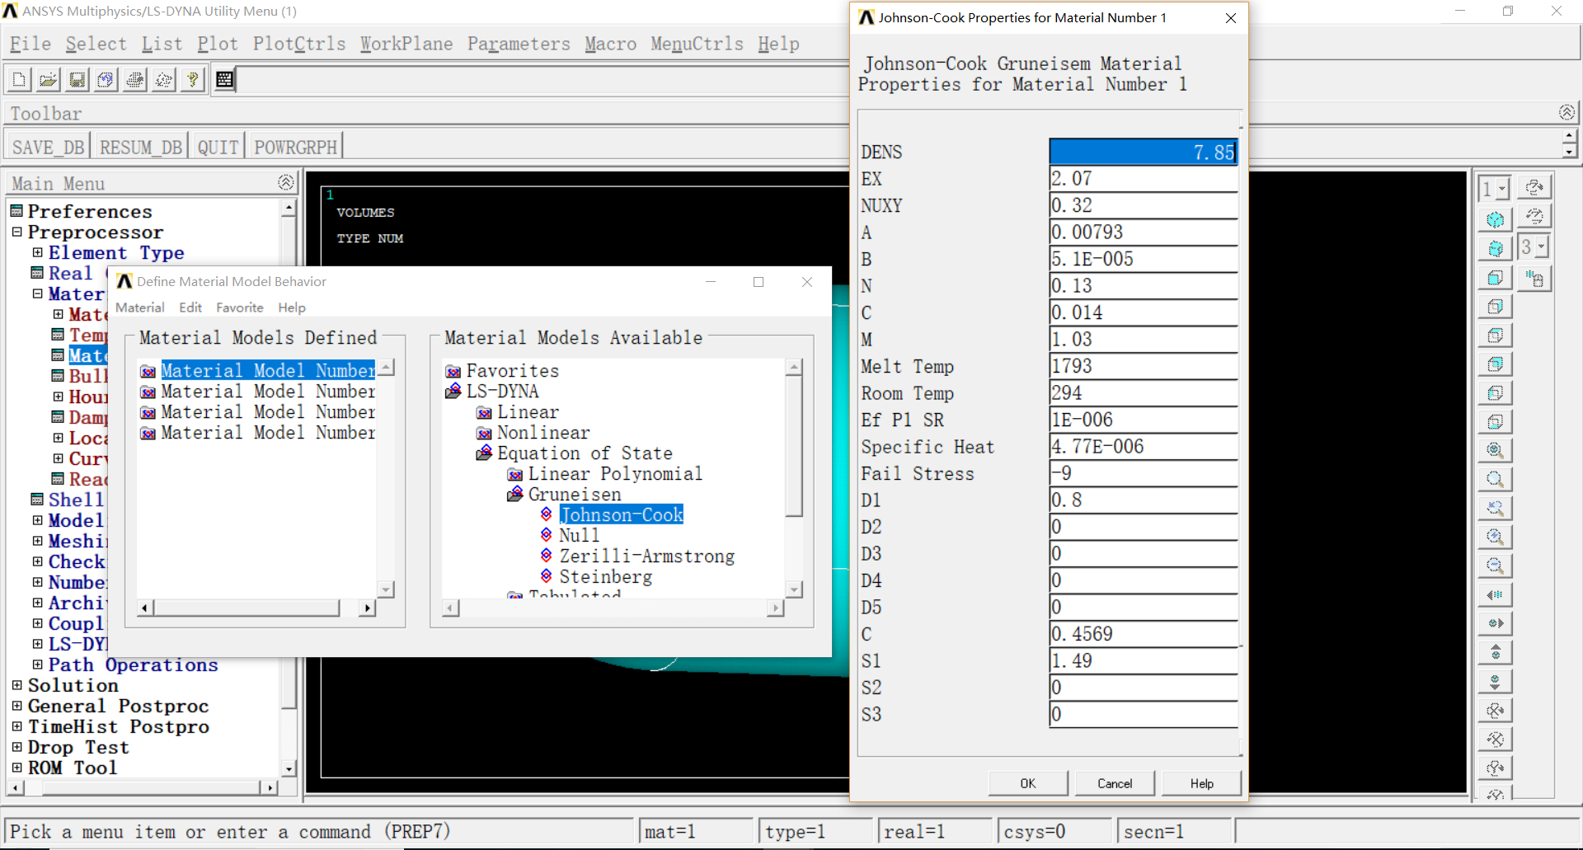Click the Fit View magnifier icon
The height and width of the screenshot is (850, 1583).
coord(1495,451)
